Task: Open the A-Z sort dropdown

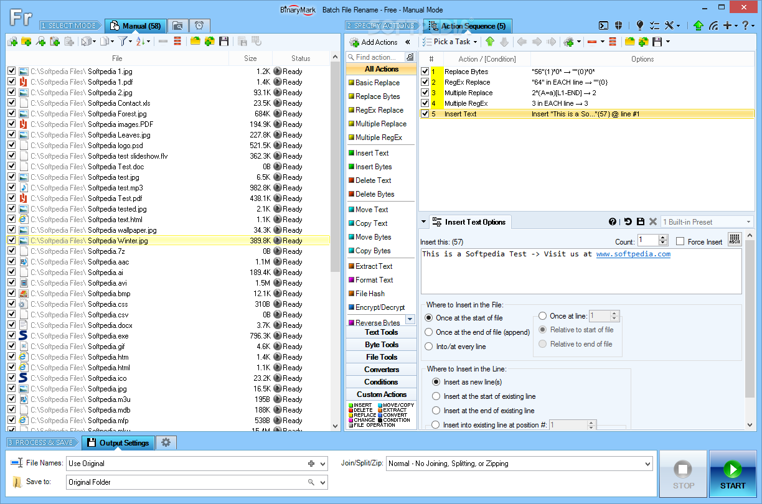Action: point(143,42)
